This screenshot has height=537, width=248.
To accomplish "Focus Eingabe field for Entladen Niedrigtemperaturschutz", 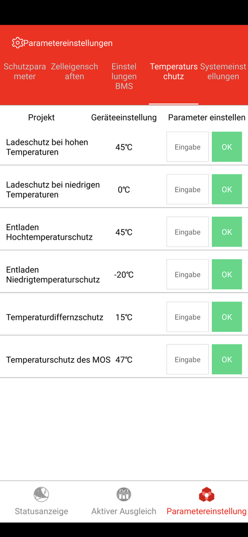I will coord(187,274).
